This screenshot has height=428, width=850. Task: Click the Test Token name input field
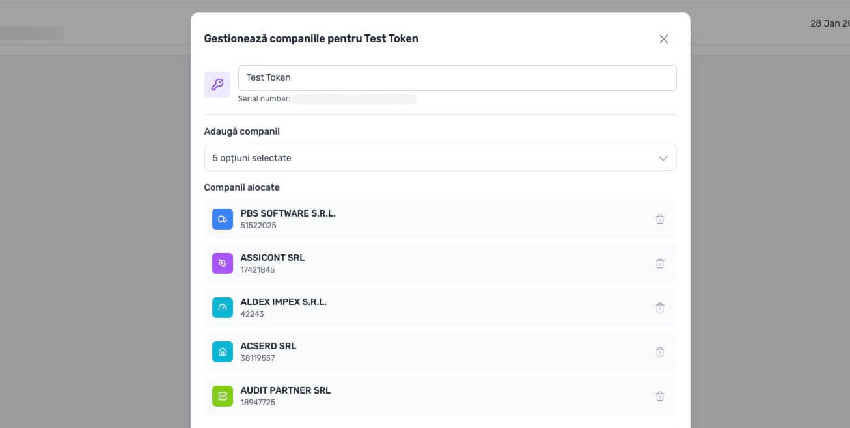click(x=458, y=78)
